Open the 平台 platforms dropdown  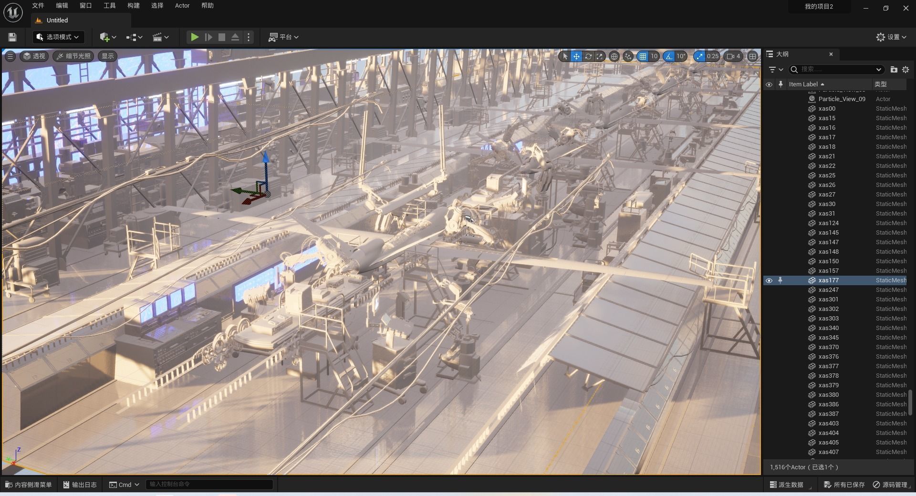tap(283, 37)
